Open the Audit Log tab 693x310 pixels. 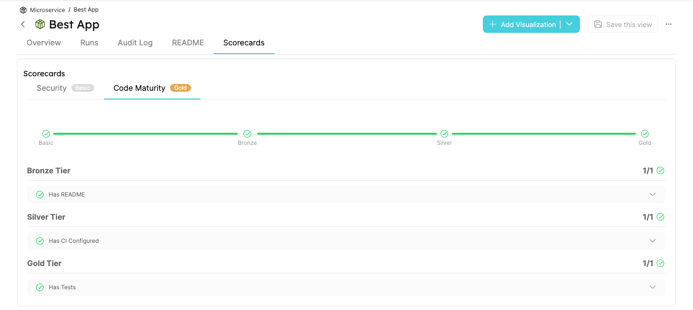tap(135, 42)
